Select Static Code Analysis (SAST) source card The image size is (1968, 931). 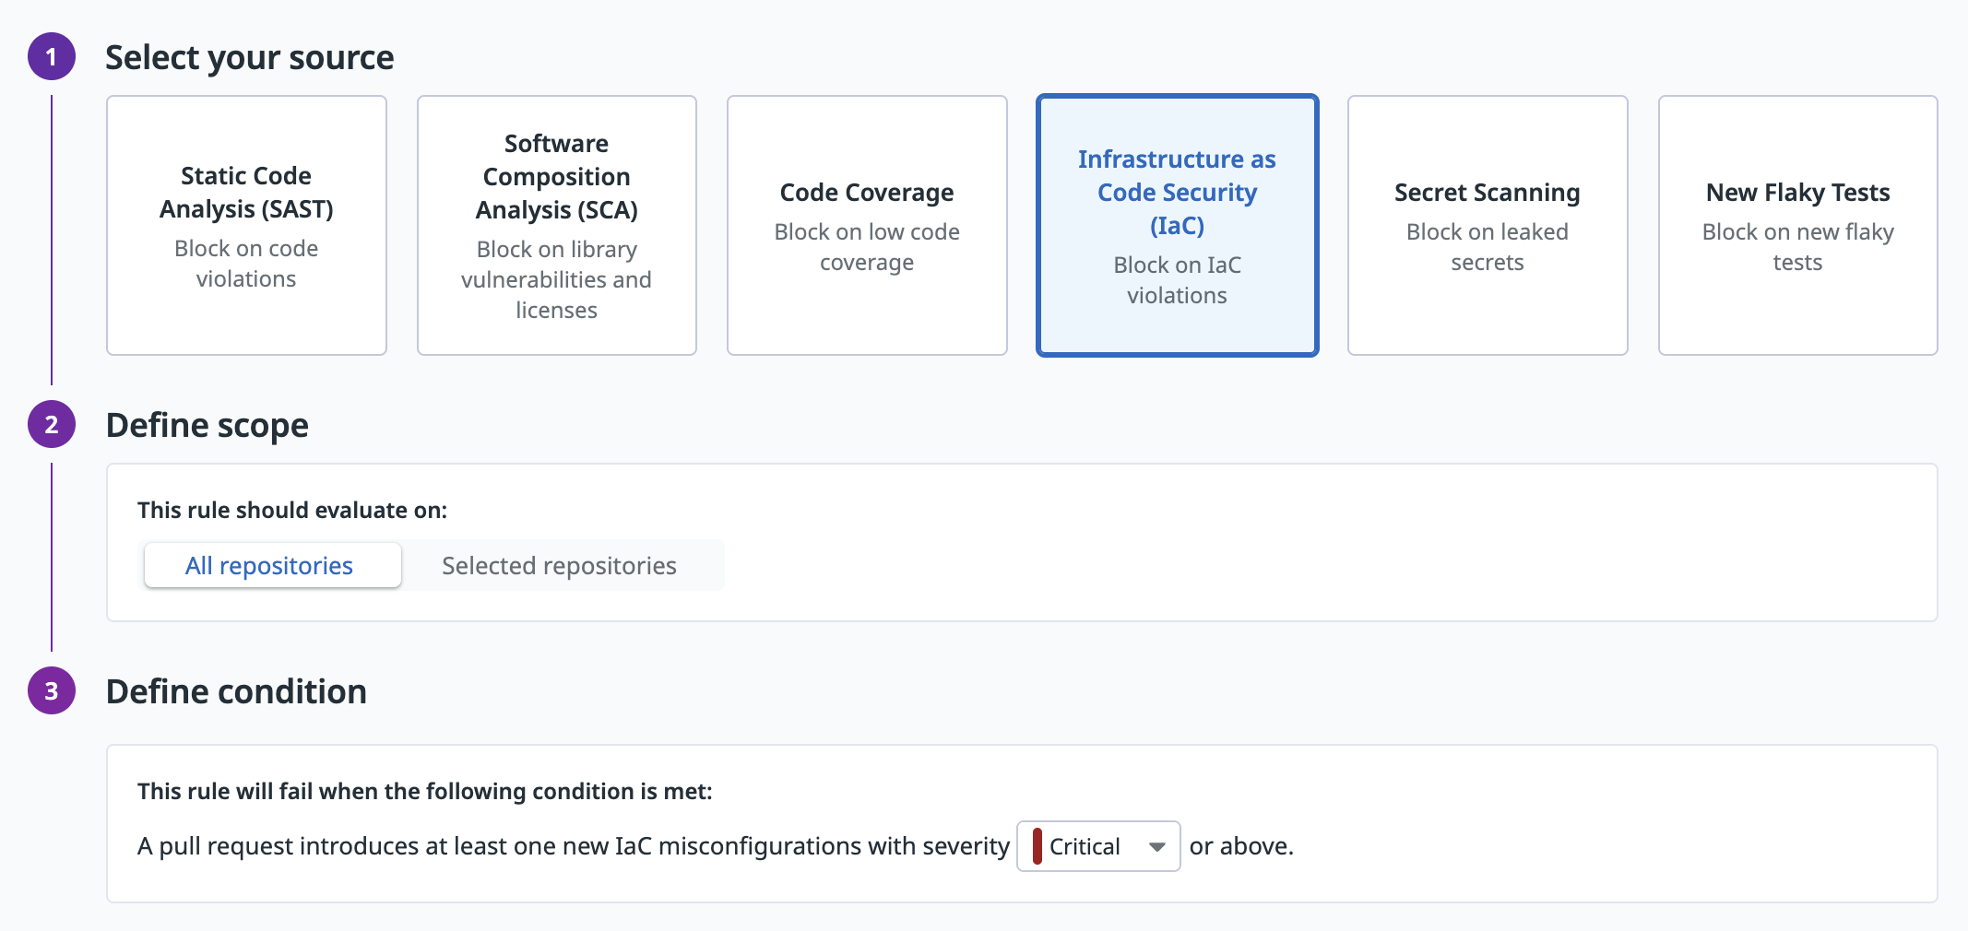click(x=246, y=226)
